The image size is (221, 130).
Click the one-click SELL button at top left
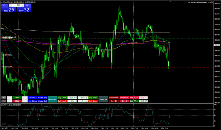point(5,5)
